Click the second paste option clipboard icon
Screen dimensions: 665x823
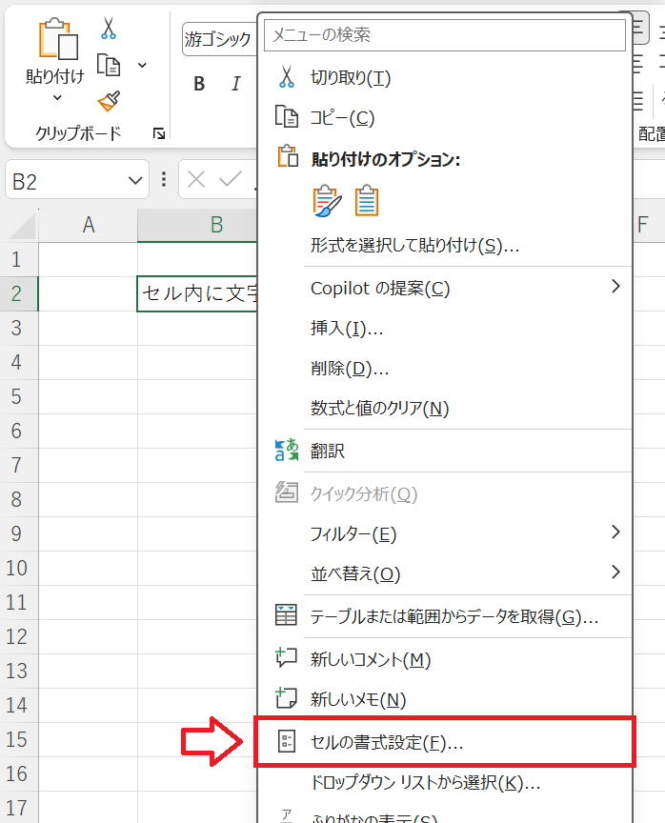(x=367, y=201)
